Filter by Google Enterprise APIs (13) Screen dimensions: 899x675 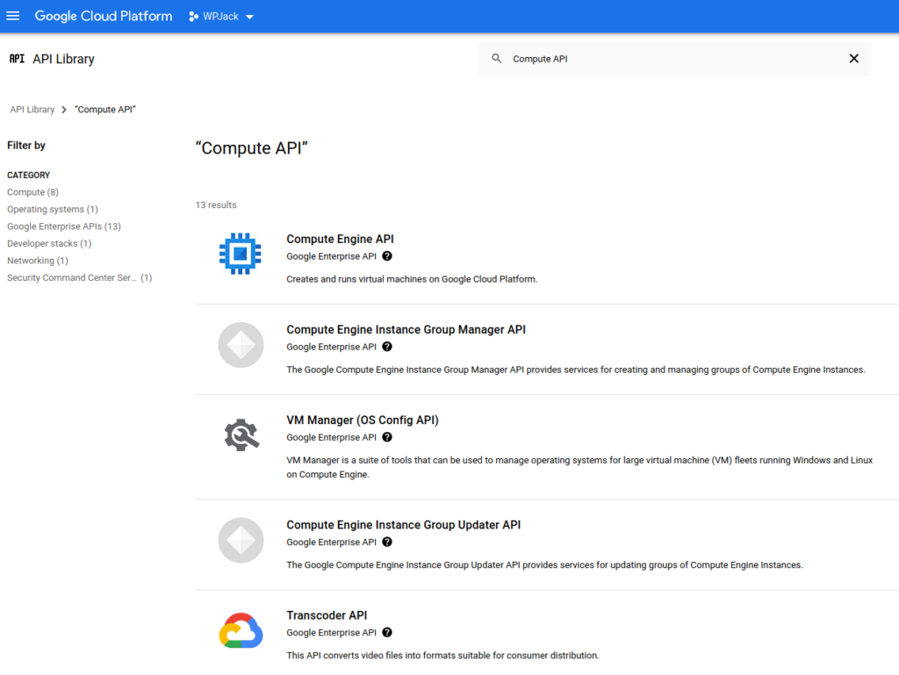click(x=64, y=226)
